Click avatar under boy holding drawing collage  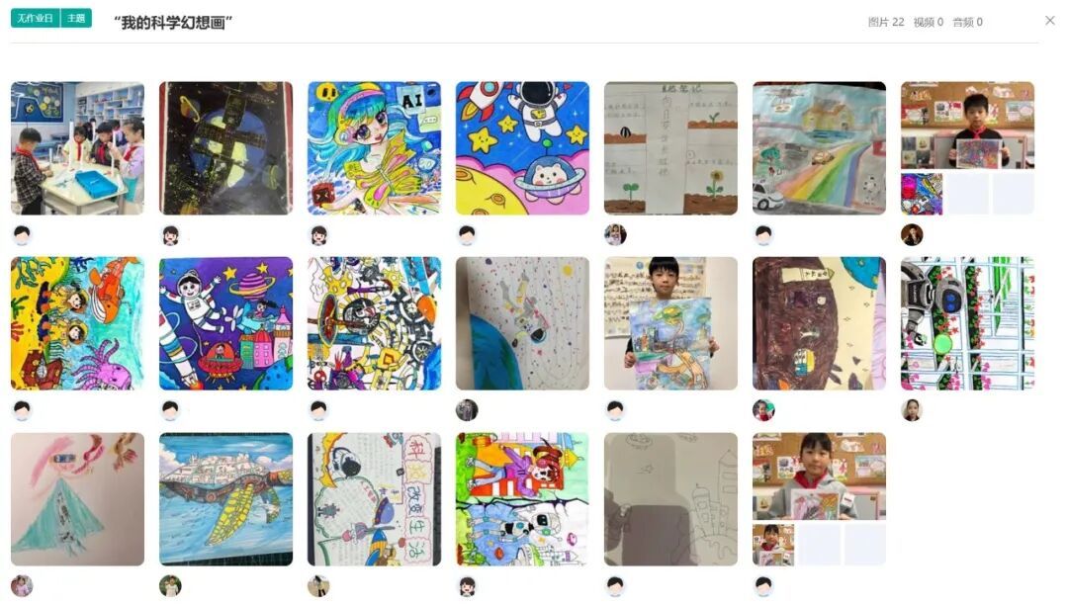click(x=912, y=235)
